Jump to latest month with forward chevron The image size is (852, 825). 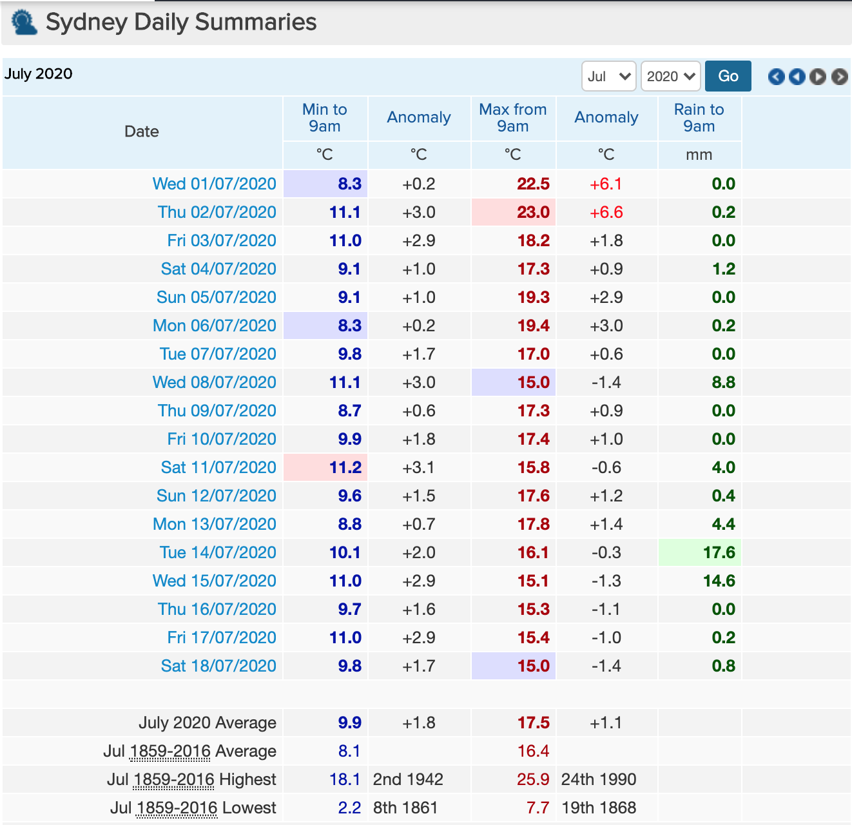[x=838, y=76]
